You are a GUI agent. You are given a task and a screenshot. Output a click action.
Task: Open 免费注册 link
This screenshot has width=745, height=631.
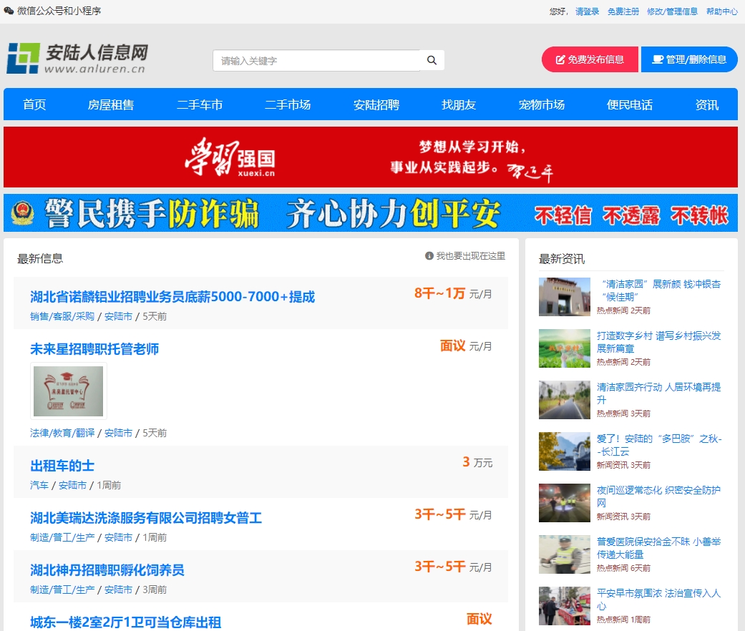(623, 11)
